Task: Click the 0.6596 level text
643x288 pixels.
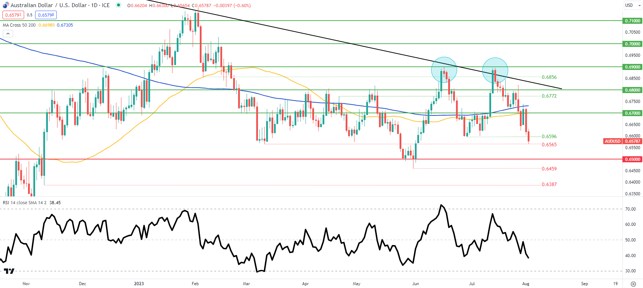Action: pos(549,136)
